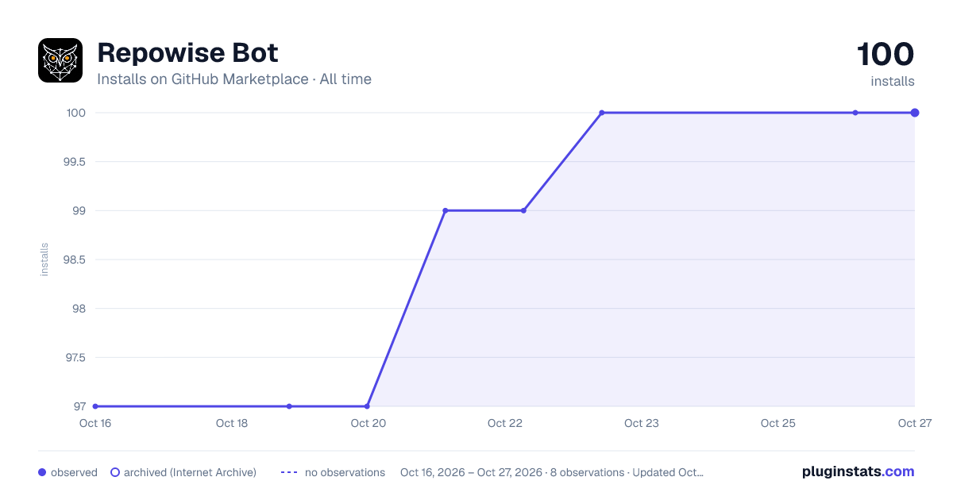Click the rotated 'installs' y-axis title
The image size is (953, 500).
click(x=44, y=260)
